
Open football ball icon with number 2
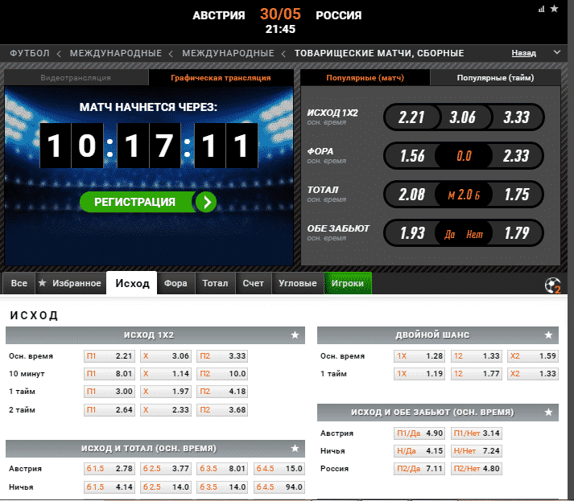click(x=552, y=285)
